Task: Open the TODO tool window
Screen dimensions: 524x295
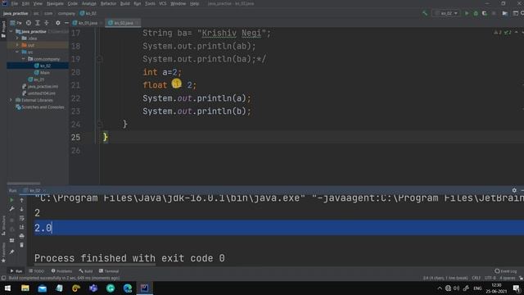Action: pos(36,271)
